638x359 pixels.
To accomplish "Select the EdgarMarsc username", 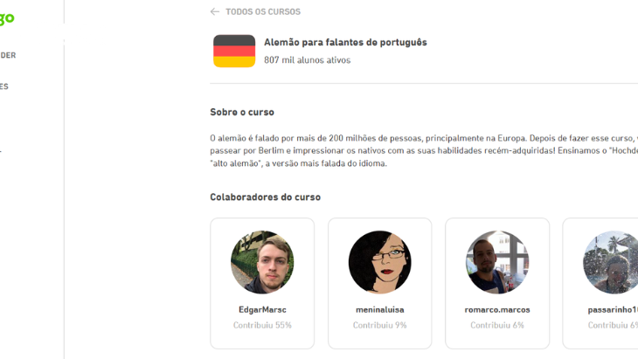I will click(x=262, y=310).
